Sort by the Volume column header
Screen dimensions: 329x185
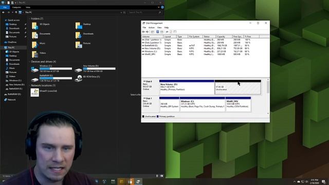(152, 36)
